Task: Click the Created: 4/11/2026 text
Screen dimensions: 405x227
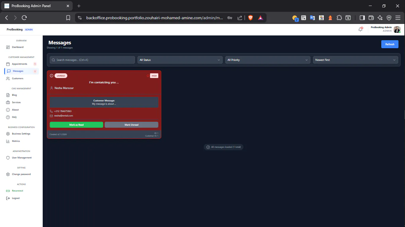Action: coord(58,134)
